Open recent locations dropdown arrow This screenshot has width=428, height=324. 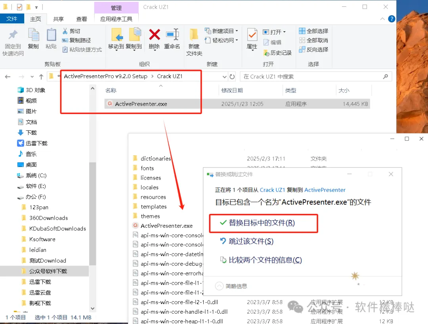(32, 77)
